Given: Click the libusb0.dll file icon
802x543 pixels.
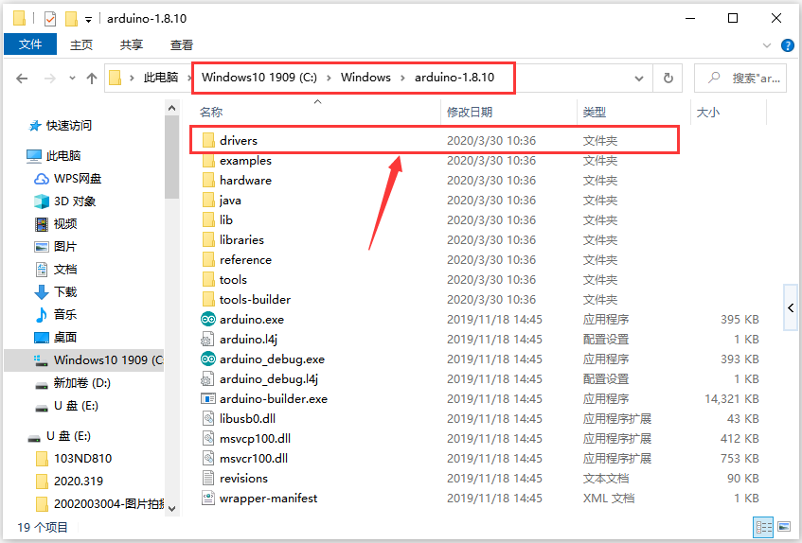Looking at the screenshot, I should point(208,419).
